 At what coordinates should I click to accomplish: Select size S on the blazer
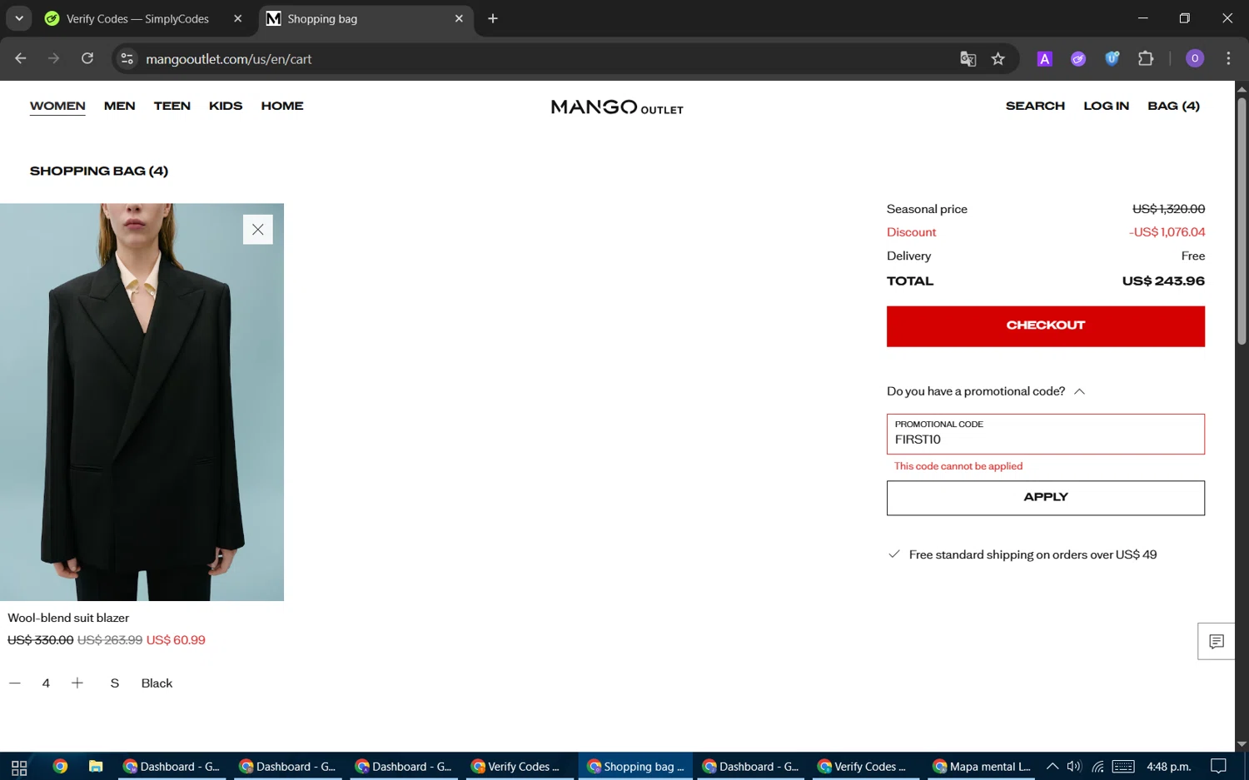coord(115,683)
